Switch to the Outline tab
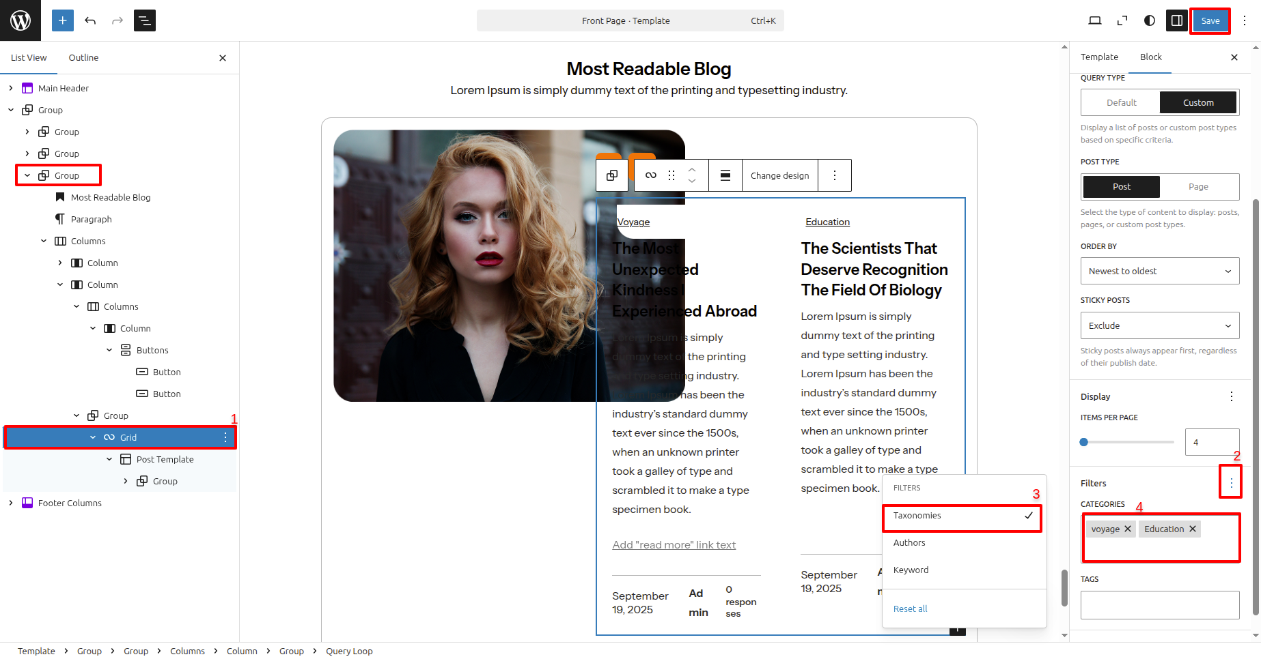This screenshot has width=1261, height=659. [x=83, y=58]
